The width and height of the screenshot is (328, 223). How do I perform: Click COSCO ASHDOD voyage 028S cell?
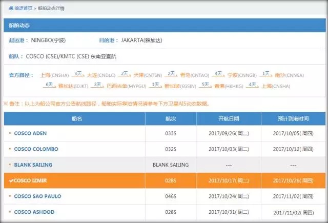[171, 212]
